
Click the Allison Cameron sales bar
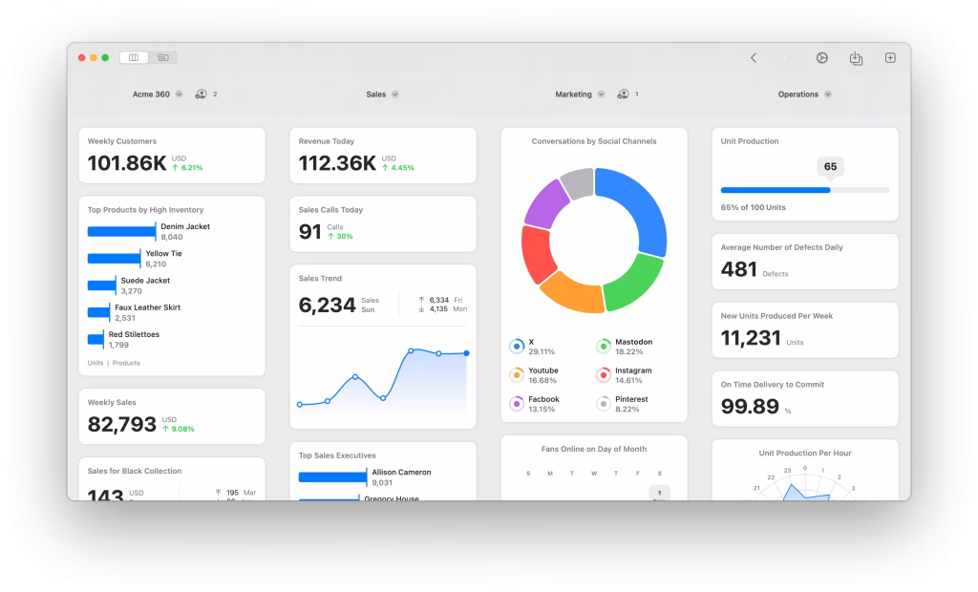tap(332, 477)
